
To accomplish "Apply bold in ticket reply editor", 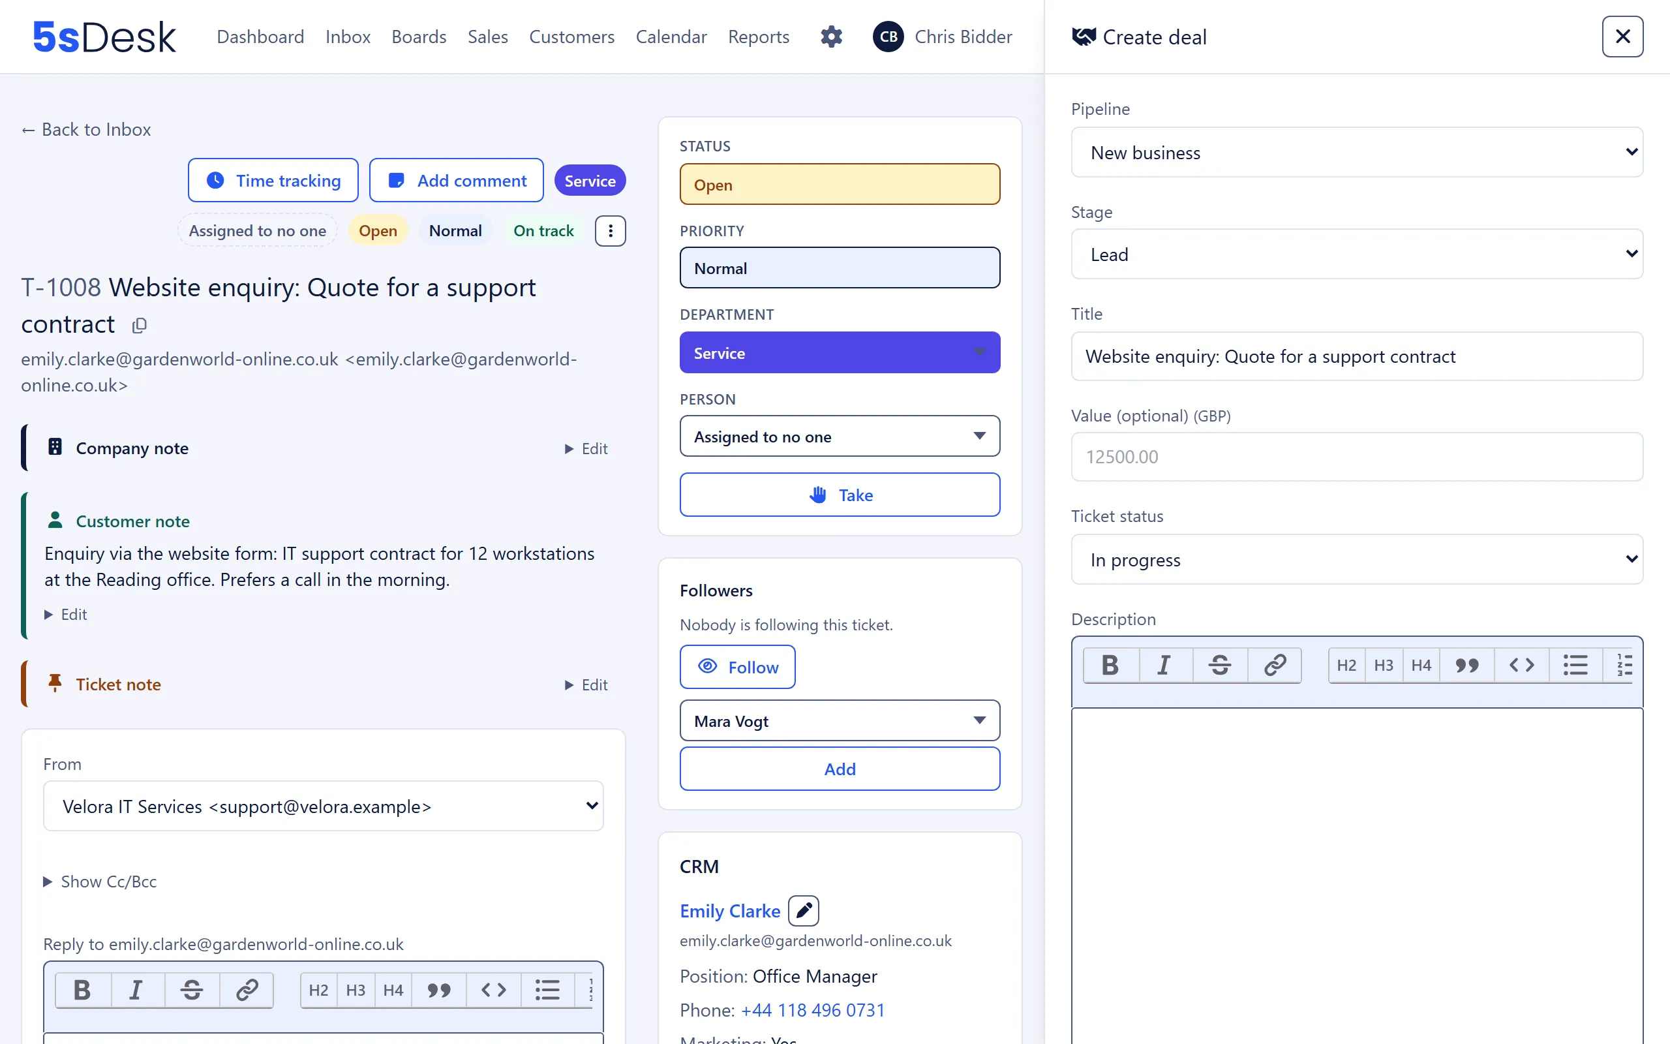I will [x=82, y=990].
